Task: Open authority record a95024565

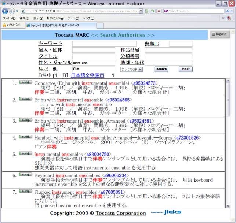Action: [118, 100]
